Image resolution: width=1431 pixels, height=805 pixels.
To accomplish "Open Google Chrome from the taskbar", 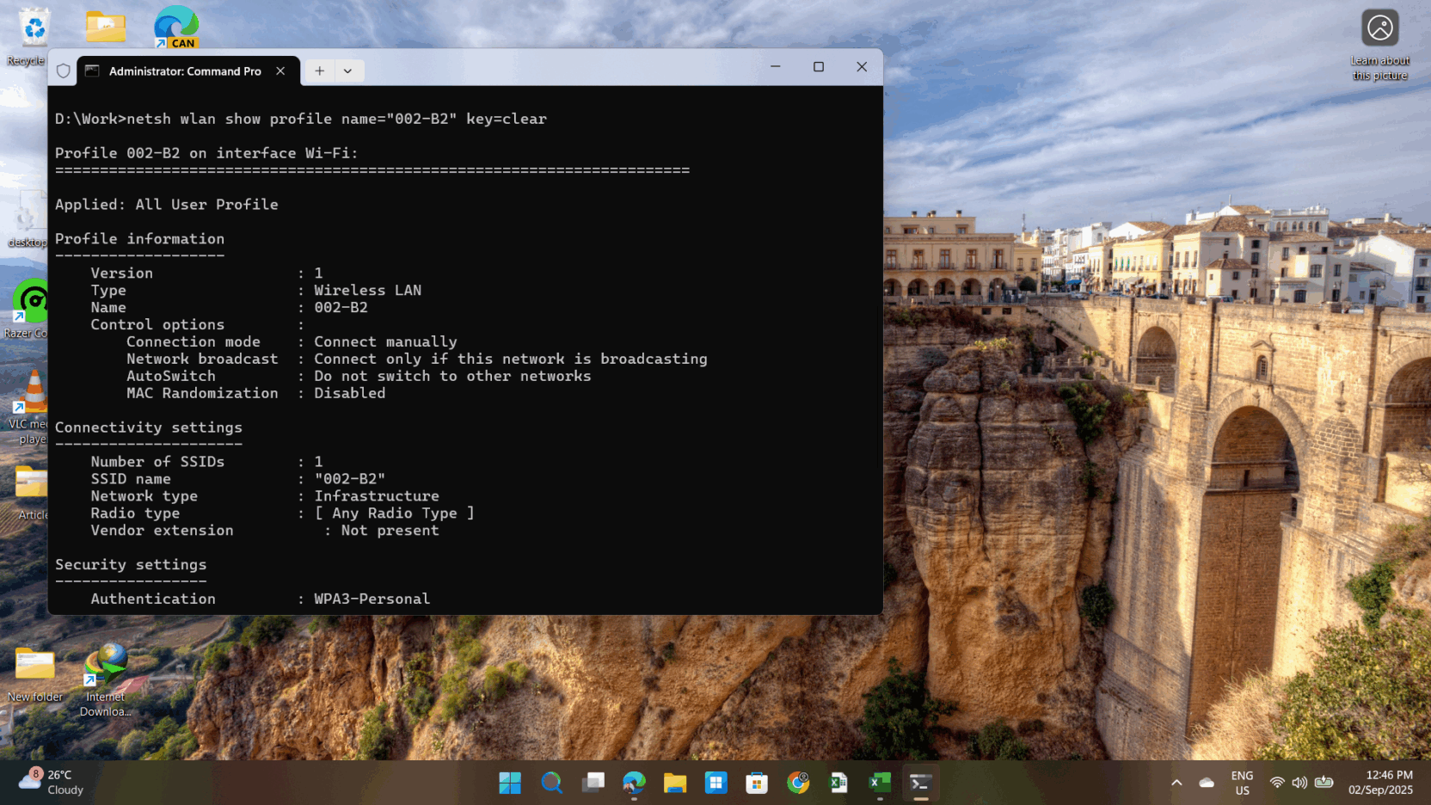I will [798, 783].
